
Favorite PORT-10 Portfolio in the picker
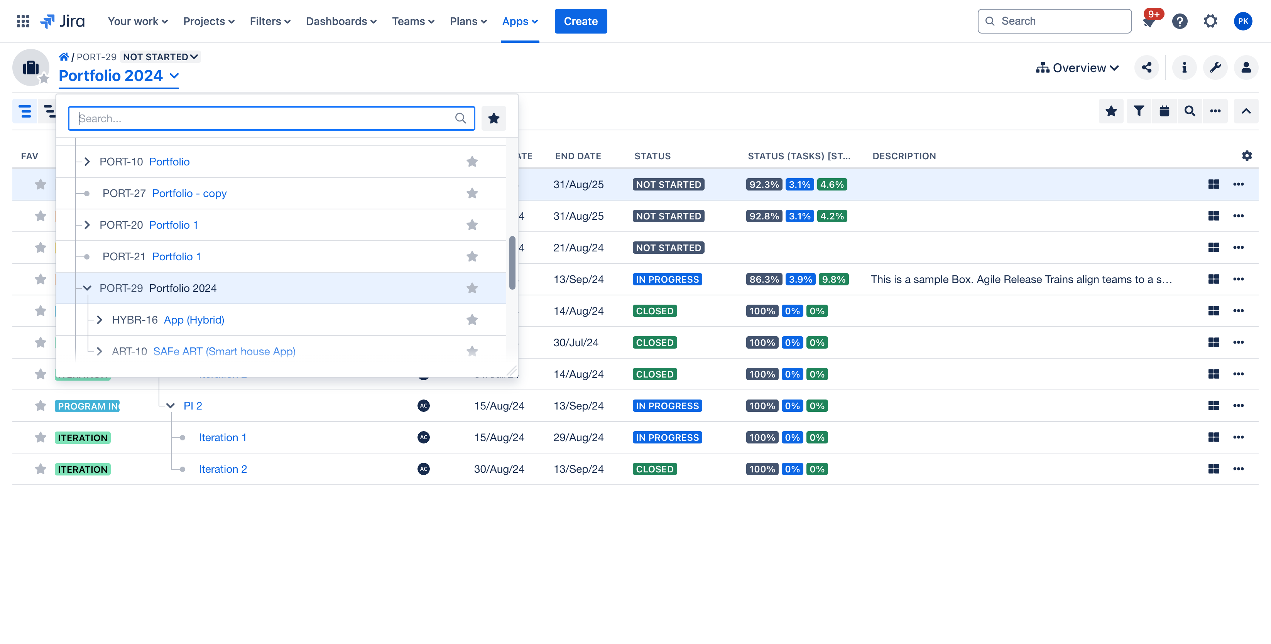472,162
